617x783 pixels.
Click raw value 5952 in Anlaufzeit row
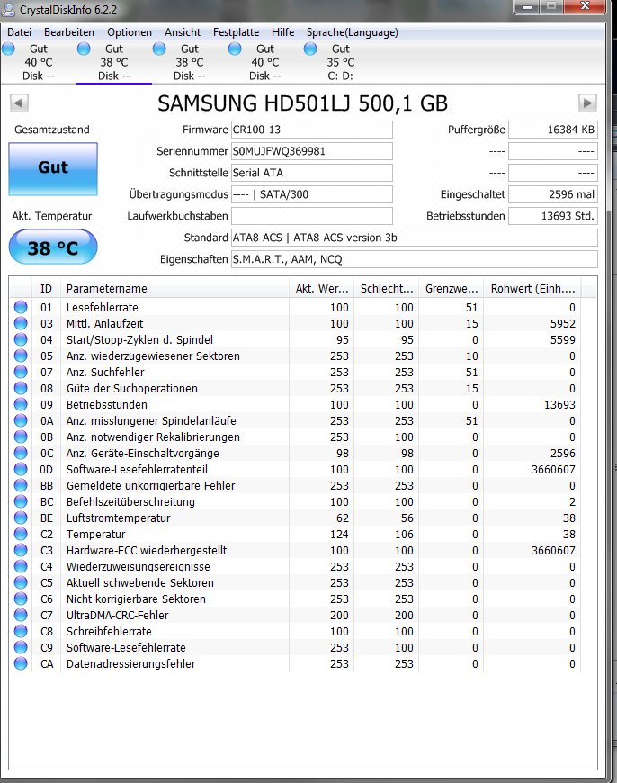pyautogui.click(x=563, y=324)
